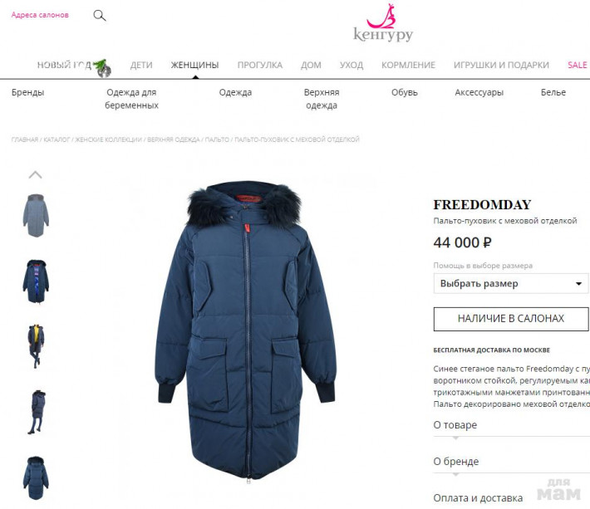Open the Адреса салонов link
The width and height of the screenshot is (590, 509).
[40, 15]
